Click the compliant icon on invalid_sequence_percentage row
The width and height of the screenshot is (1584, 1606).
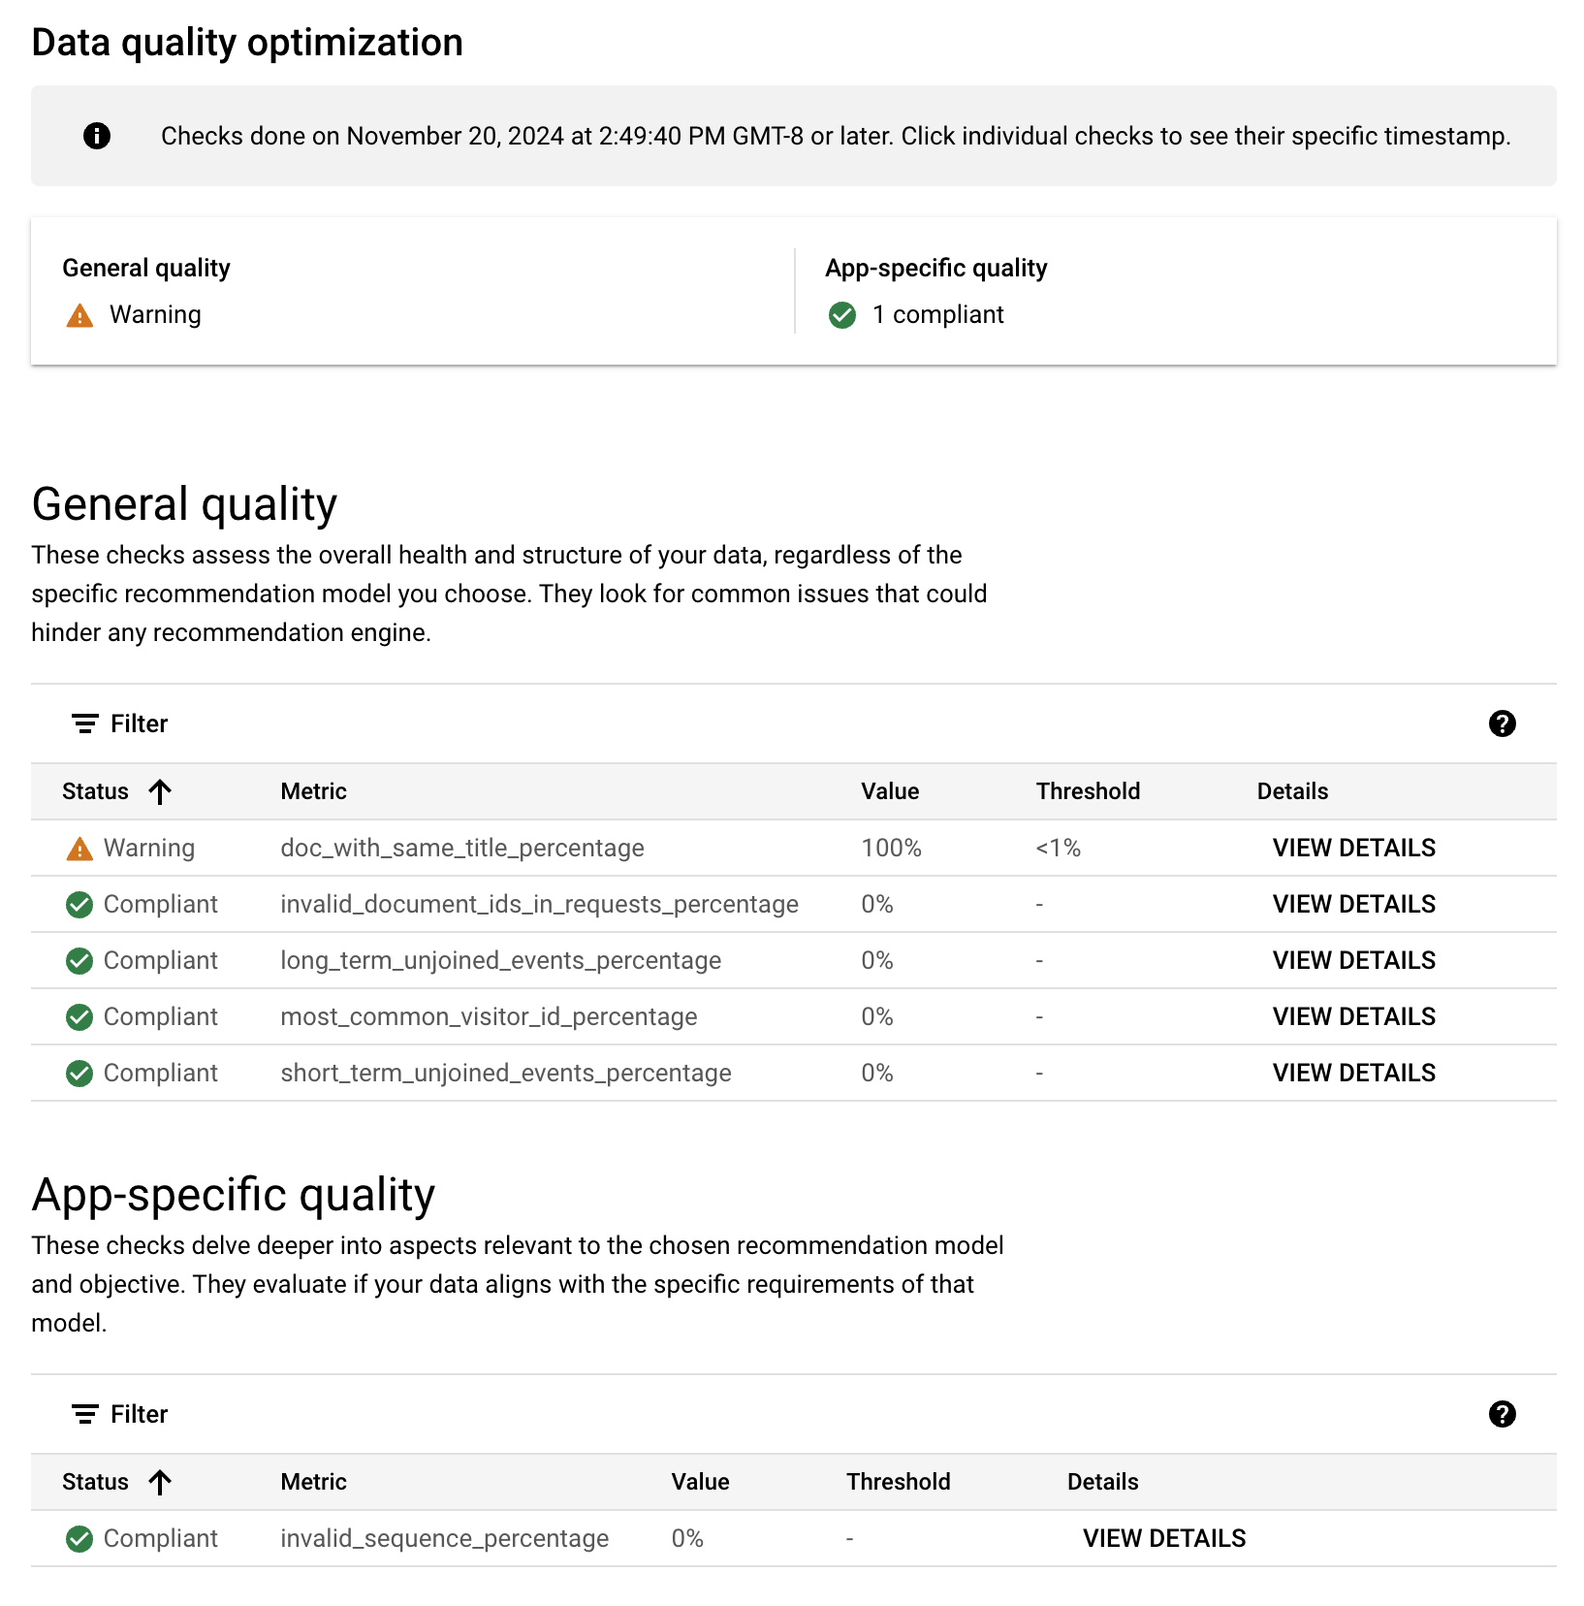pyautogui.click(x=79, y=1538)
